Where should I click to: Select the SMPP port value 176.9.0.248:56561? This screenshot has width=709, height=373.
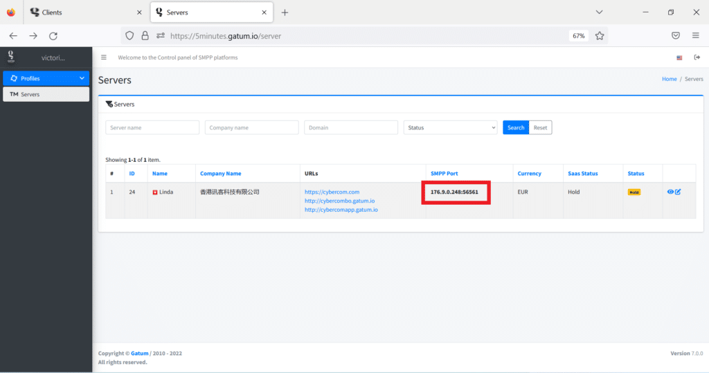click(x=454, y=192)
